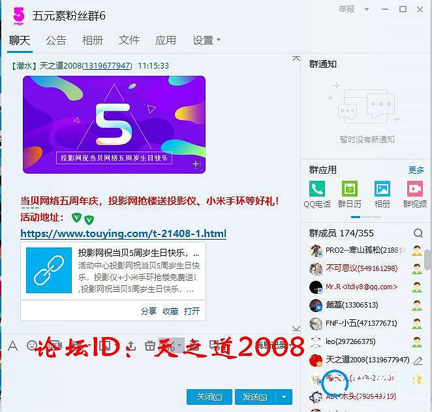This screenshot has width=432, height=412.
Task: Click the person icon beside Mr.R
Action: 417,287
